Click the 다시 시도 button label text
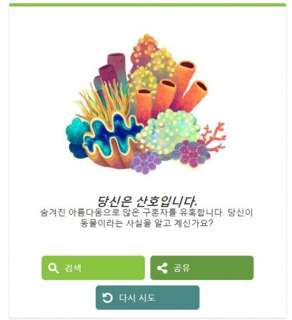292x320 pixels. [137, 298]
